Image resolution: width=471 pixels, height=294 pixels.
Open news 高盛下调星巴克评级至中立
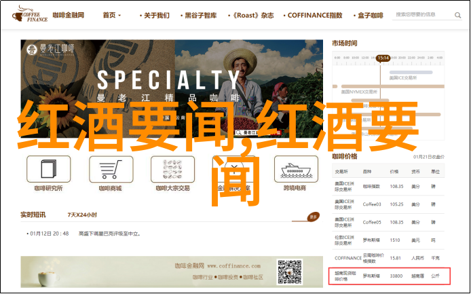[110, 234]
